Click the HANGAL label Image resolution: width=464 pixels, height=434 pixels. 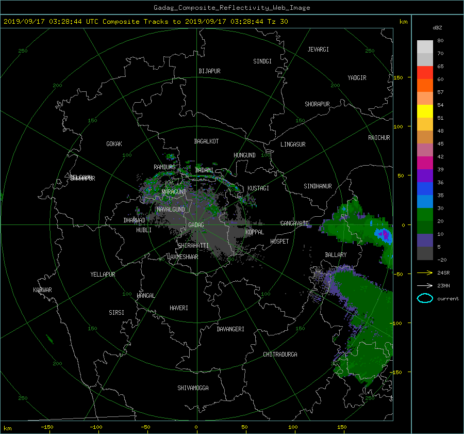click(145, 296)
